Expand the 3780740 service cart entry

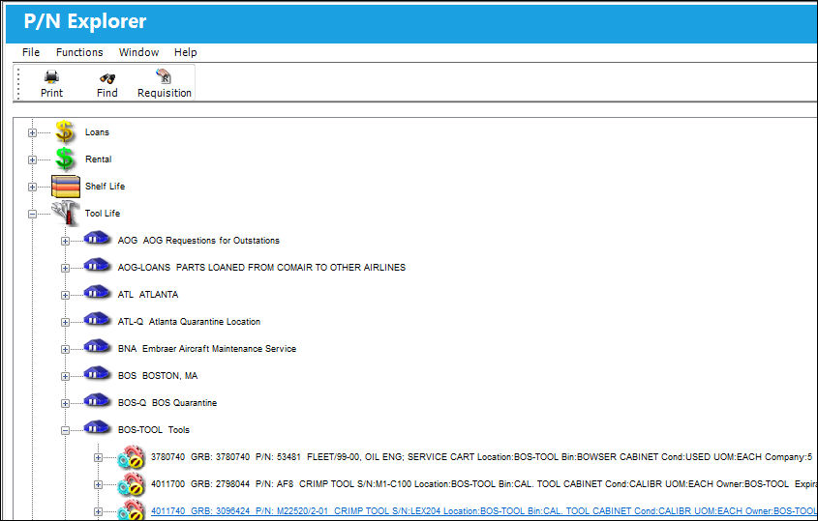click(98, 458)
